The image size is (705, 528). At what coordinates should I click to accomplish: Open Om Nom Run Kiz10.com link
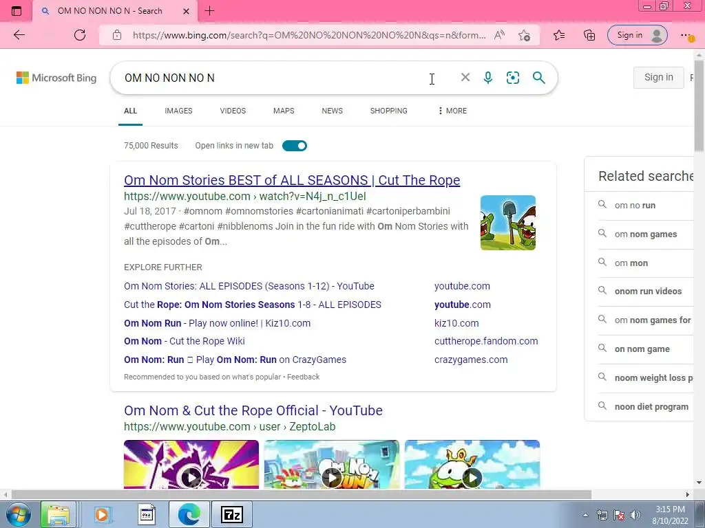217,323
